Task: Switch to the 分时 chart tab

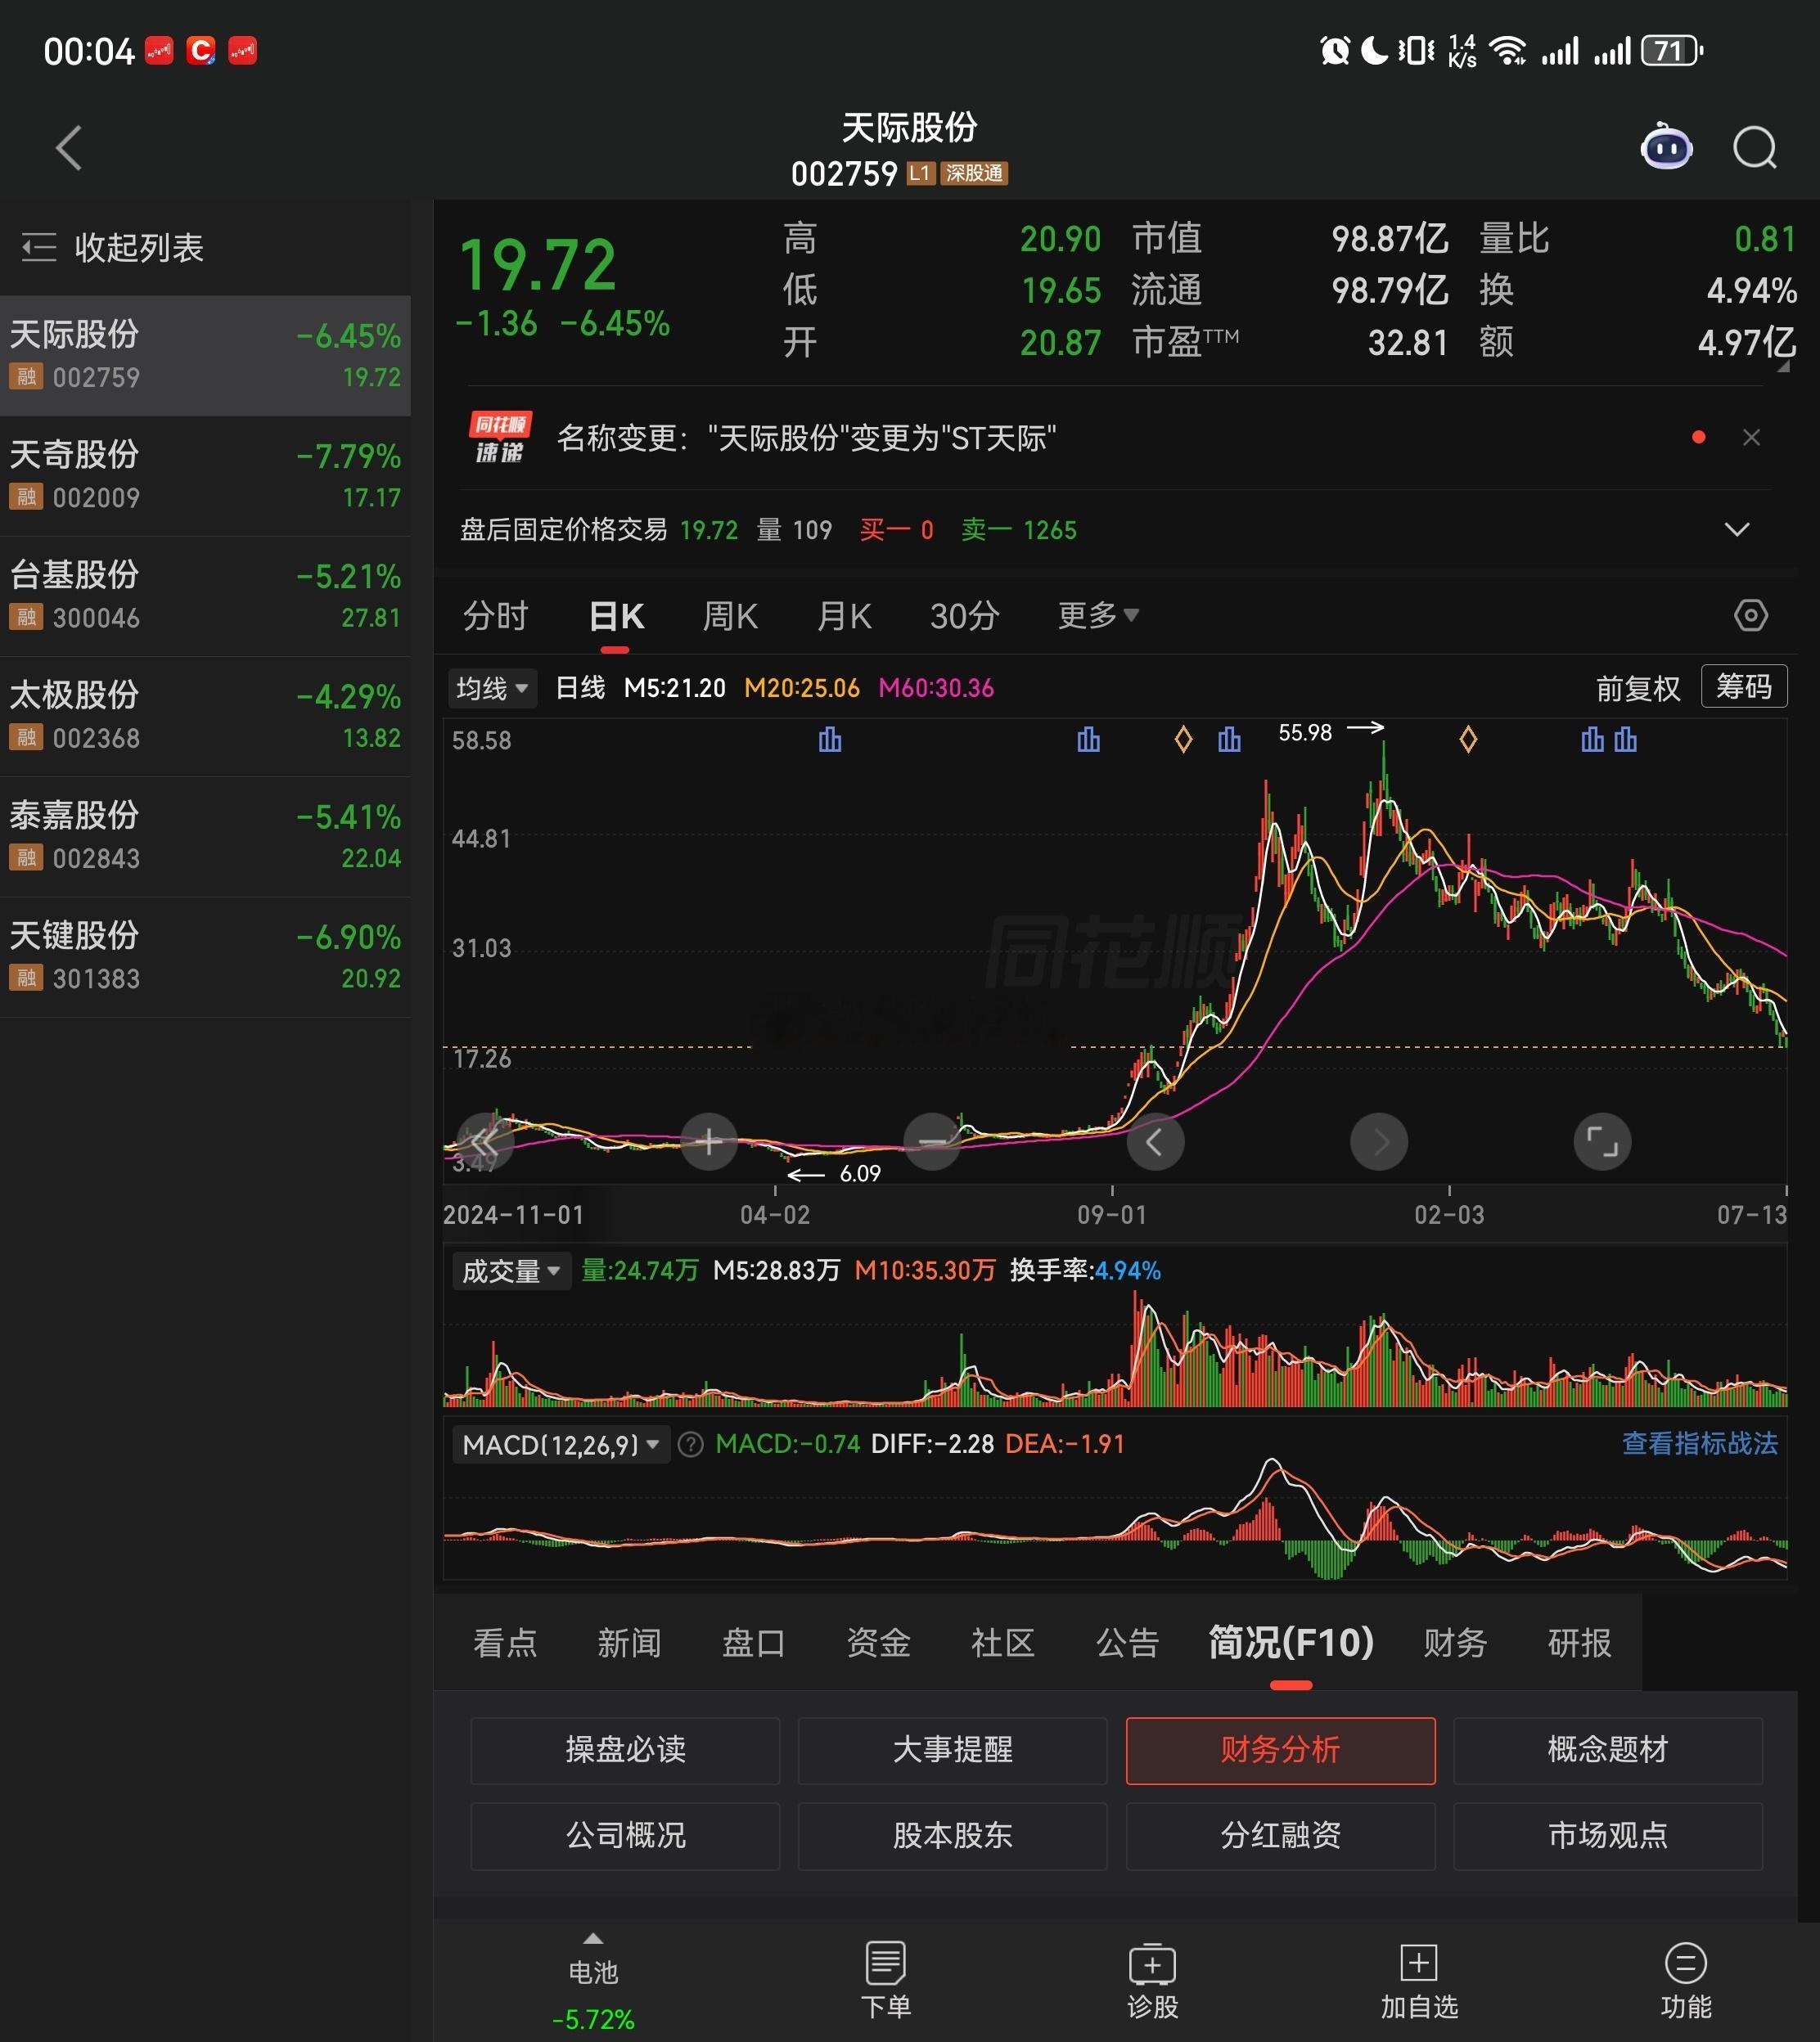Action: [x=495, y=616]
